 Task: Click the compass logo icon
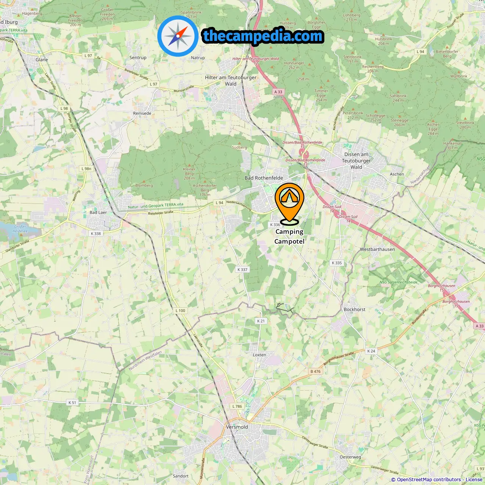point(178,36)
